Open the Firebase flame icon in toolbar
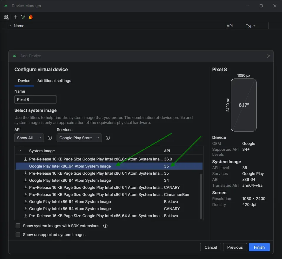Viewport: 282px width, 259px height. pyautogui.click(x=31, y=17)
